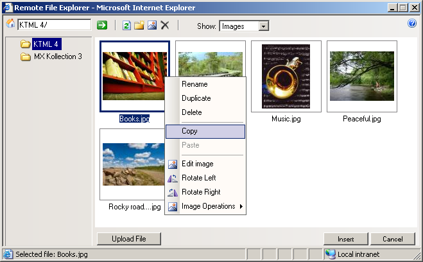This screenshot has height=262, width=423.
Task: Click the toolbar delete X icon
Action: tap(165, 25)
